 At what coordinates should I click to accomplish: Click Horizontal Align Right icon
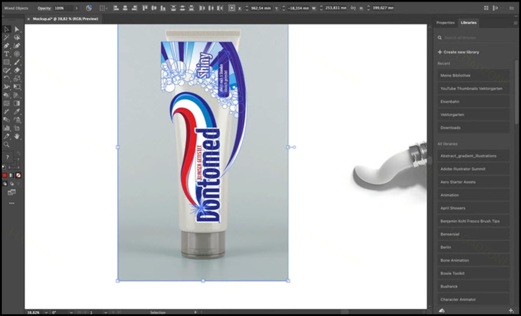[134, 8]
